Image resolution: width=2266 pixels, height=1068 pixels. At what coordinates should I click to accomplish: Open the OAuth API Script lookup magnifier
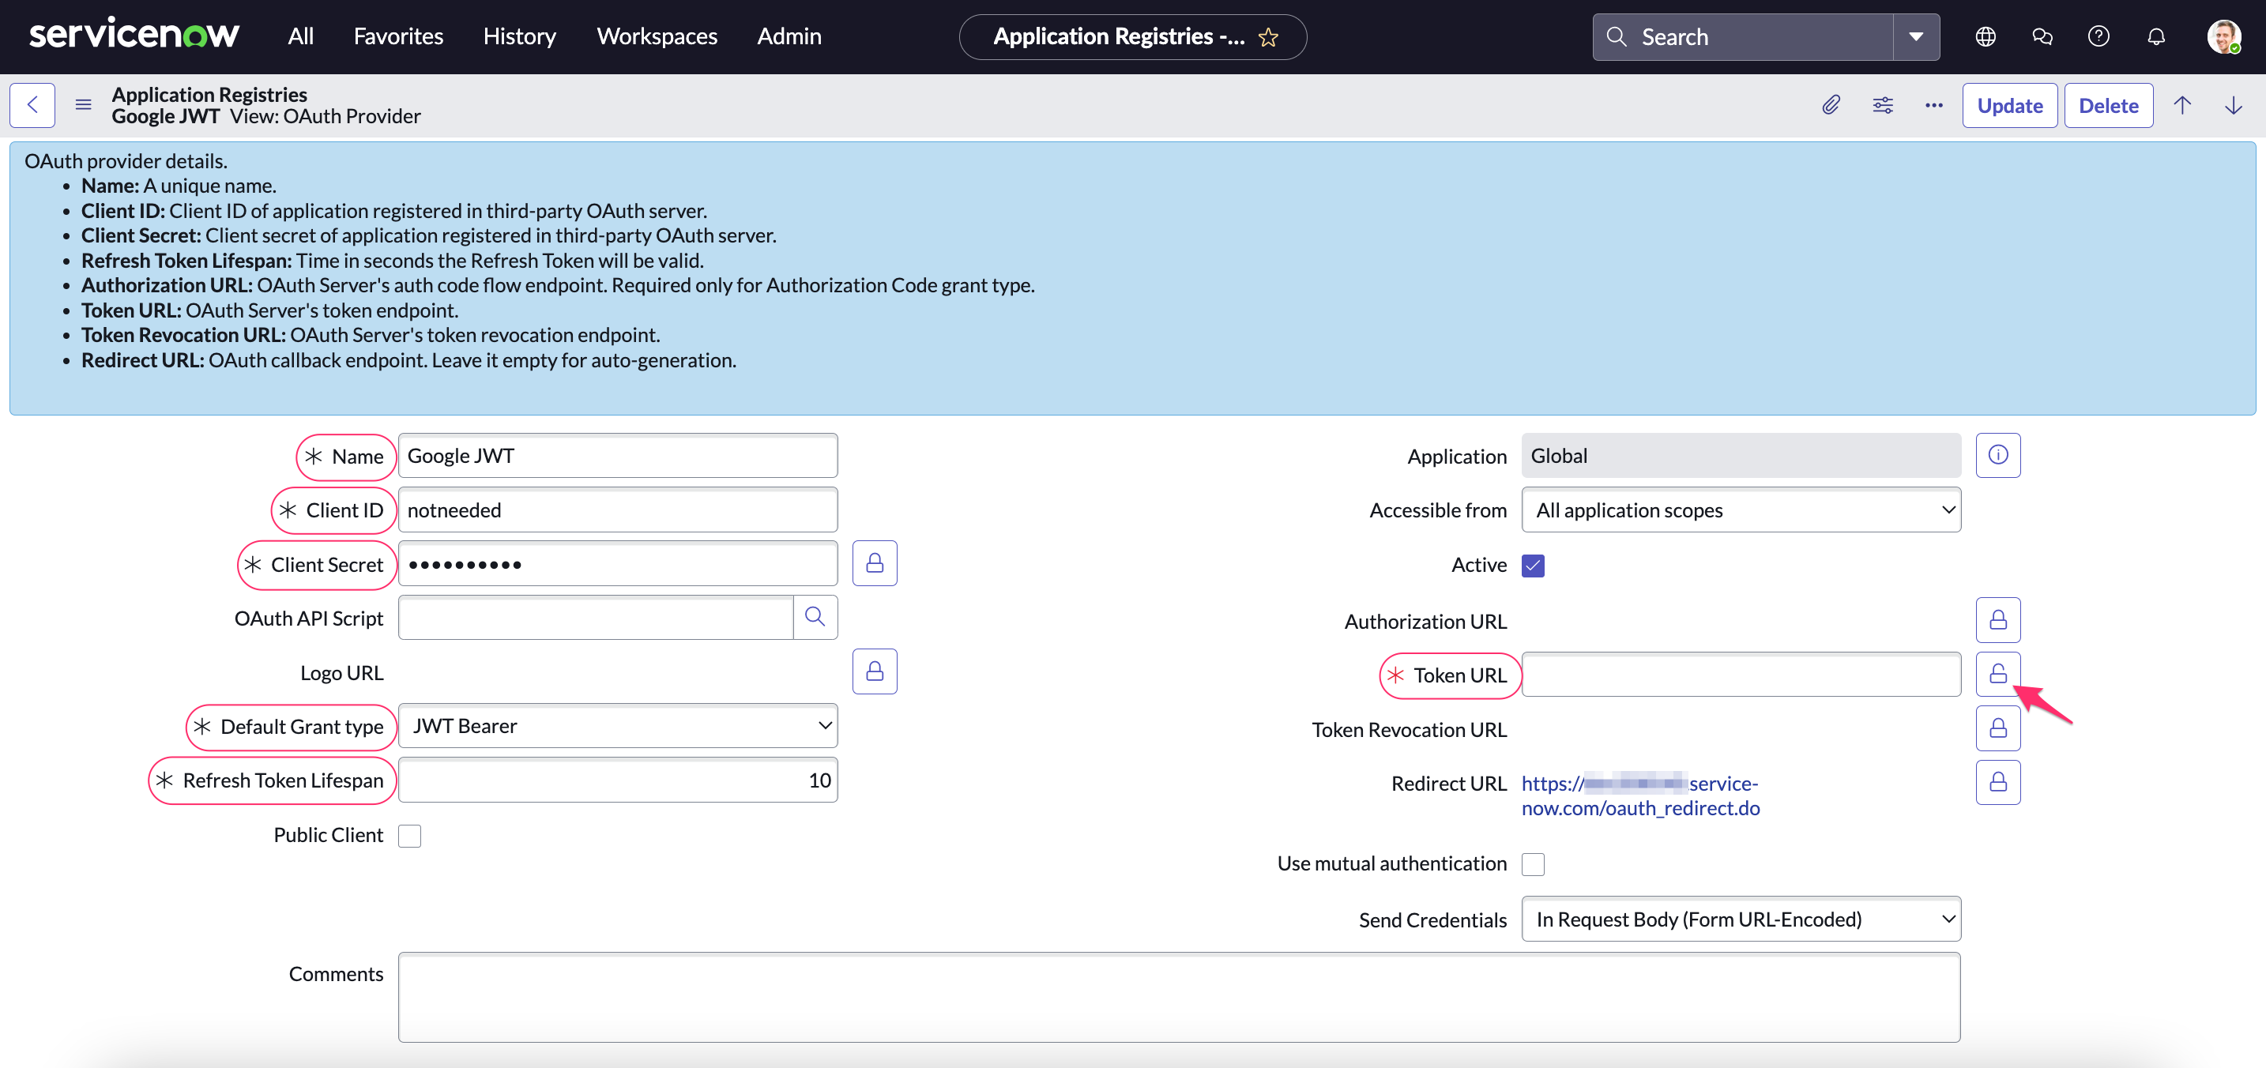tap(815, 618)
